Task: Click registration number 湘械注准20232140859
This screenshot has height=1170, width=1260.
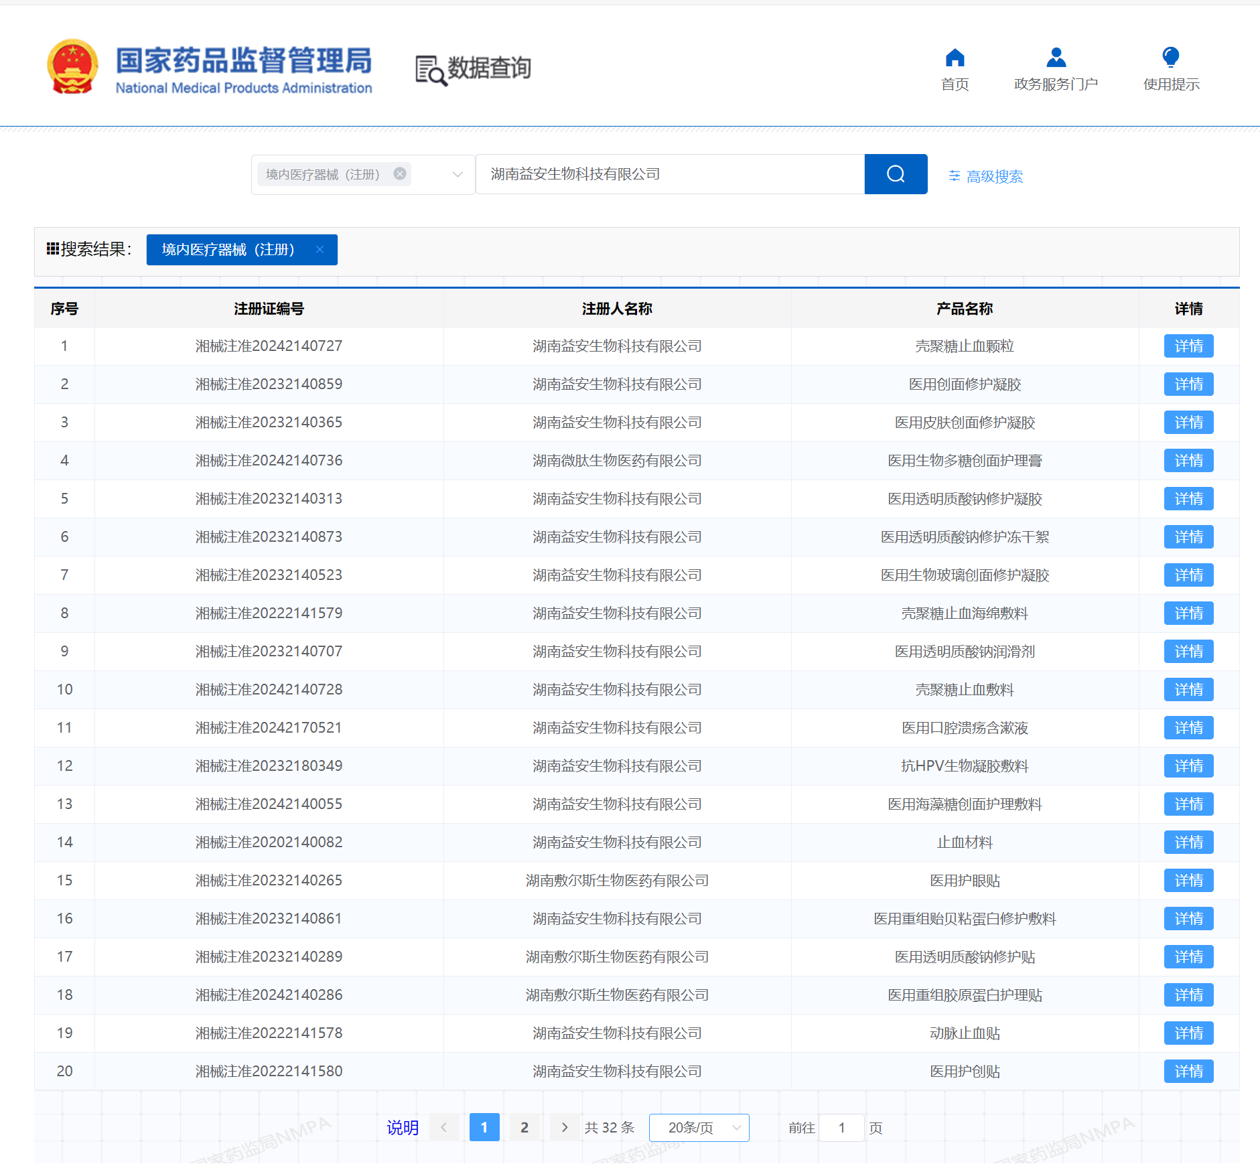Action: click(269, 384)
